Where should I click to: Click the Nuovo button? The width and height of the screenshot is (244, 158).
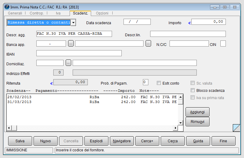point(45,141)
